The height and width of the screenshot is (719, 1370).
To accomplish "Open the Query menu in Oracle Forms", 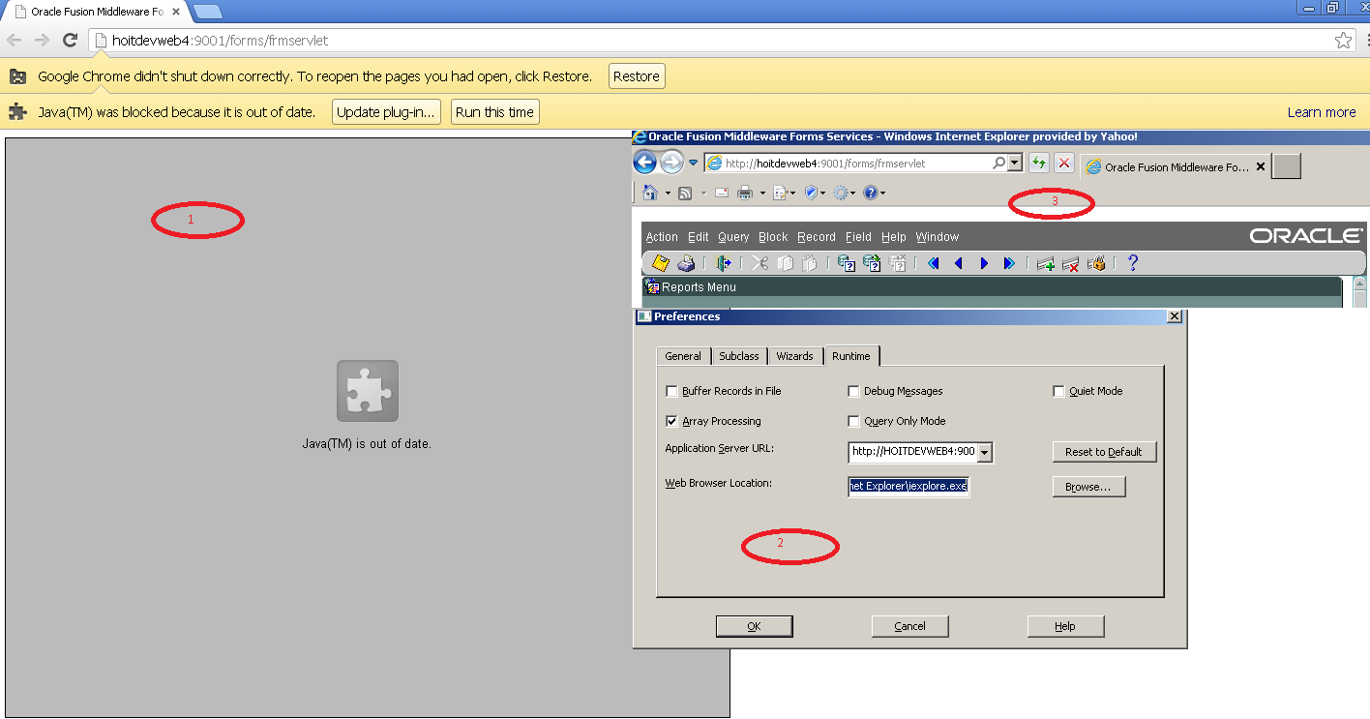I will tap(733, 237).
